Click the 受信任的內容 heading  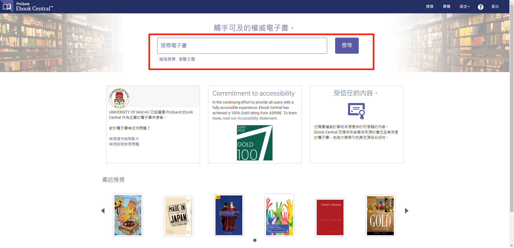click(355, 93)
